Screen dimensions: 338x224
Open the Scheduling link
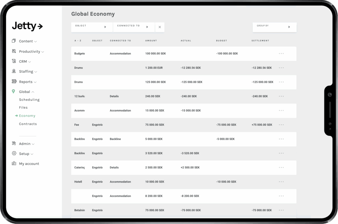point(29,99)
